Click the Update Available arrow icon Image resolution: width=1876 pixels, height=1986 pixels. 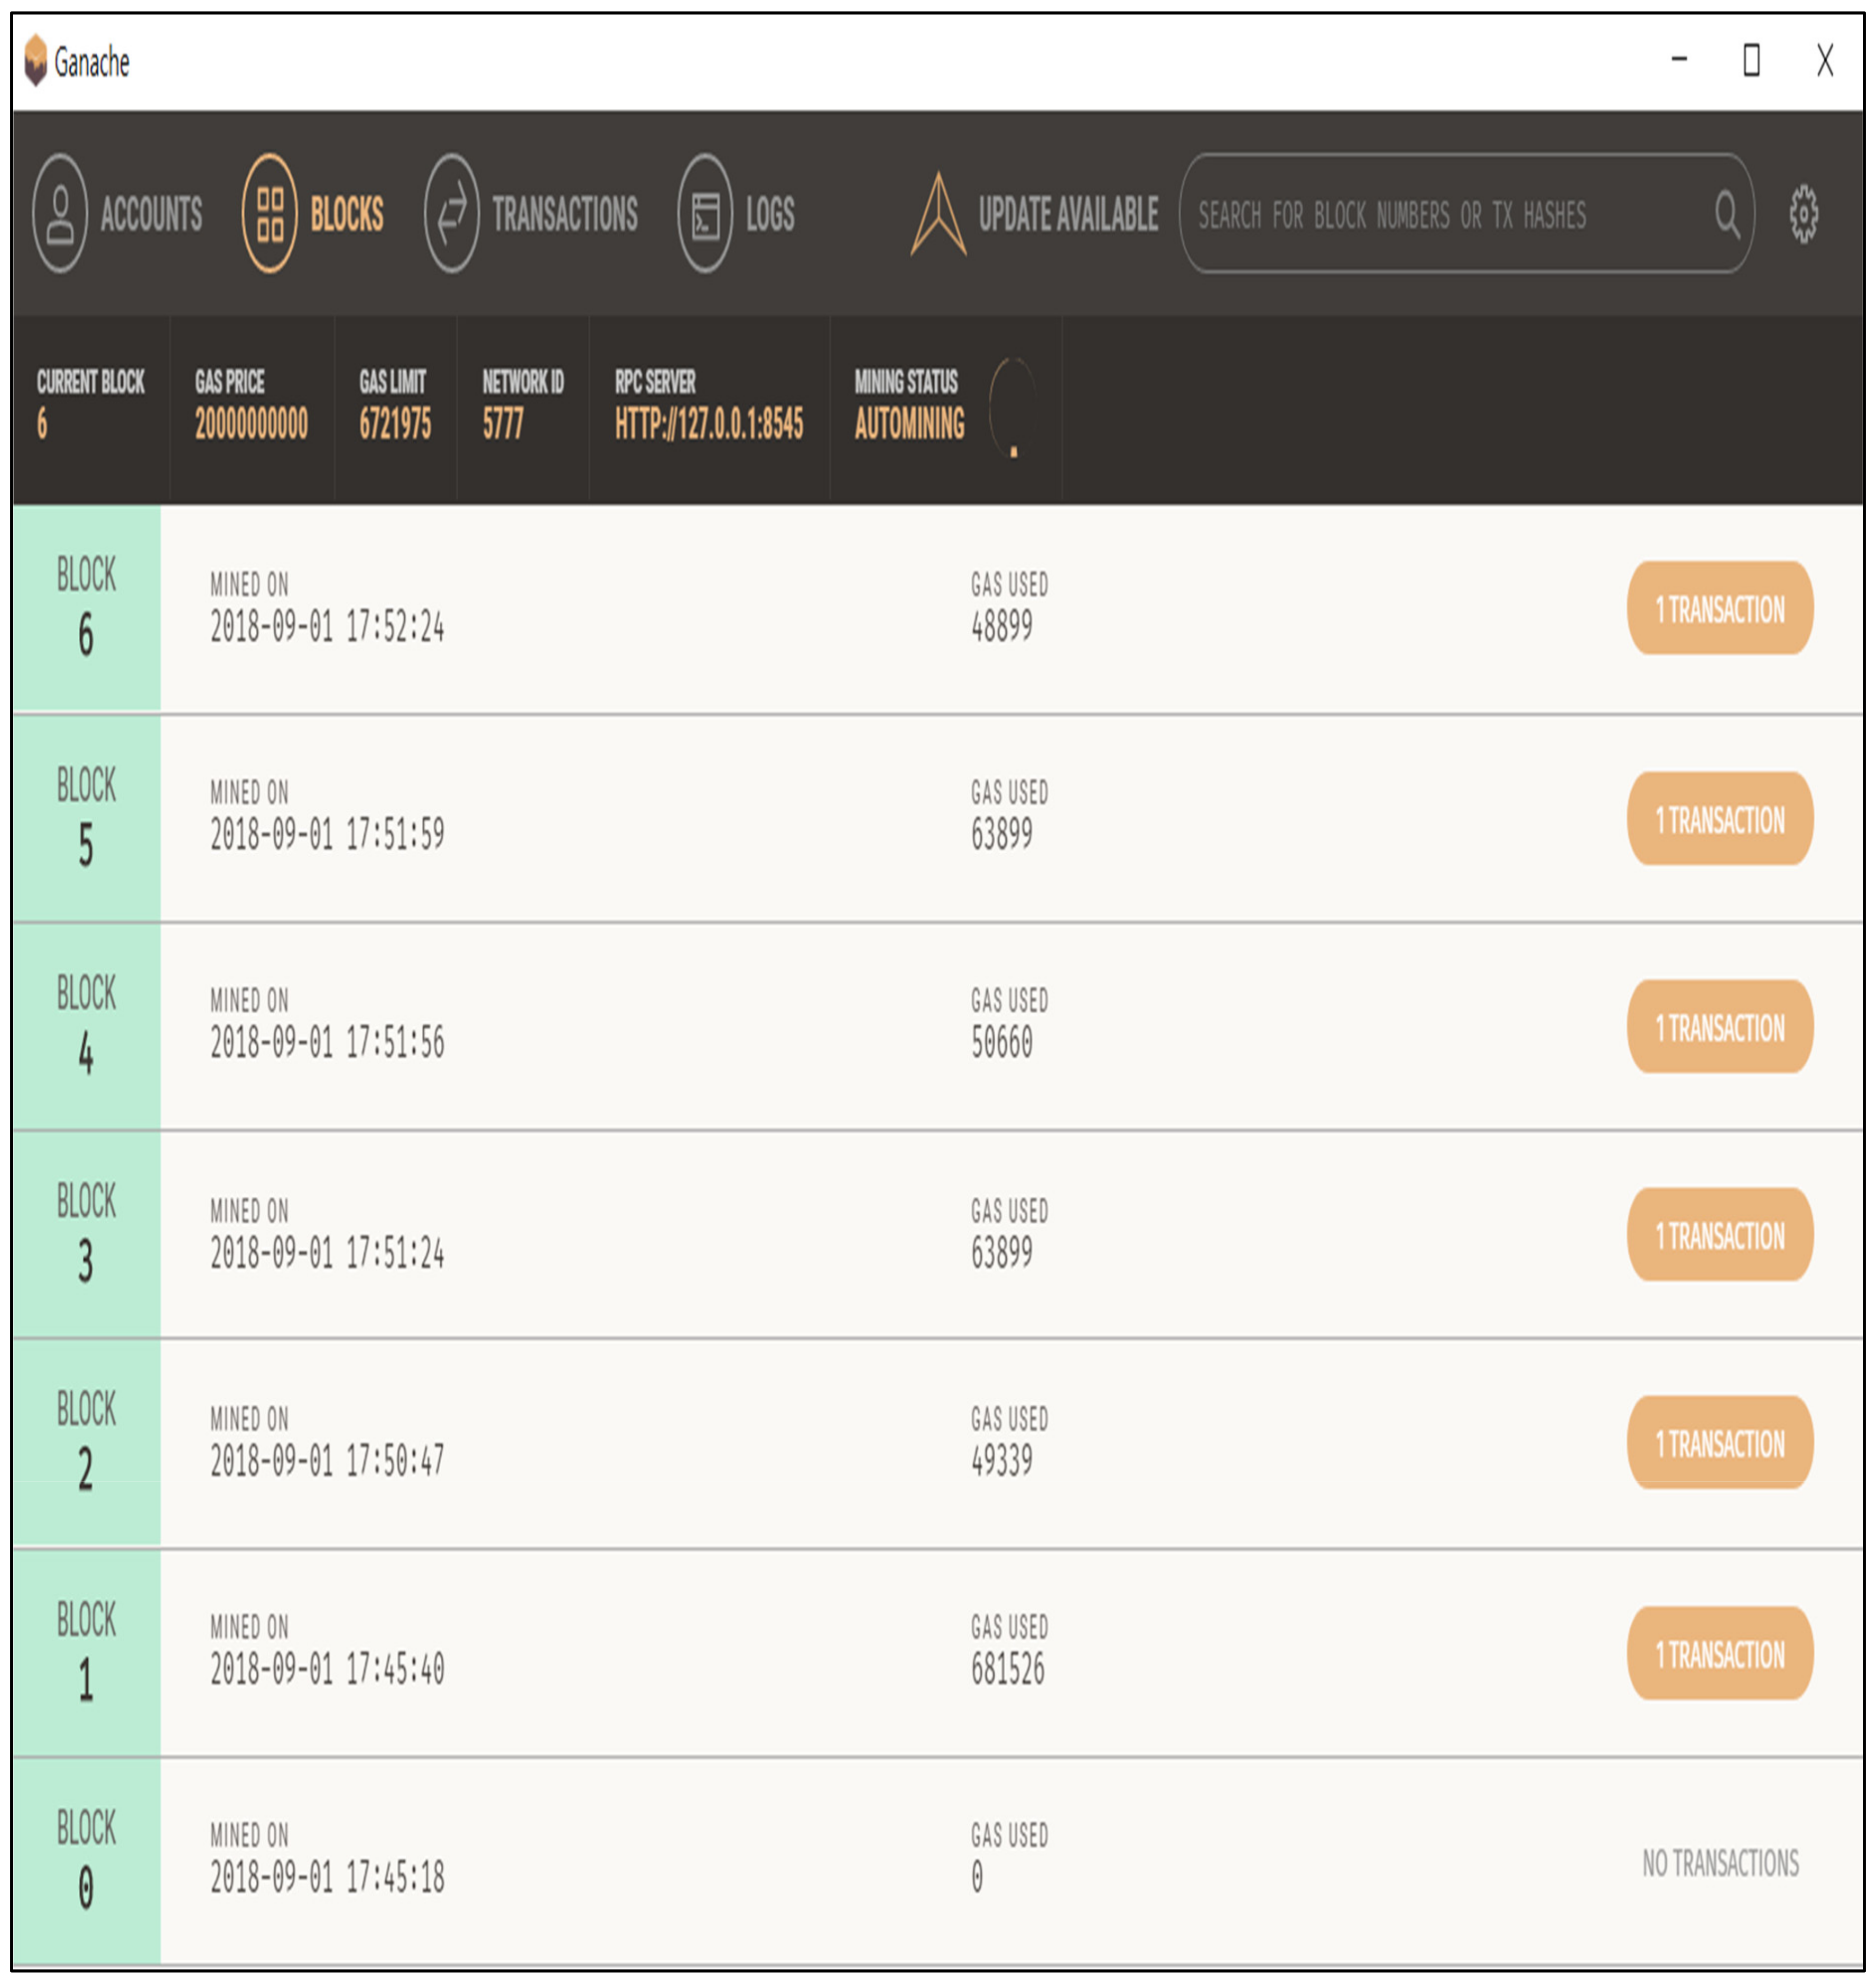938,214
